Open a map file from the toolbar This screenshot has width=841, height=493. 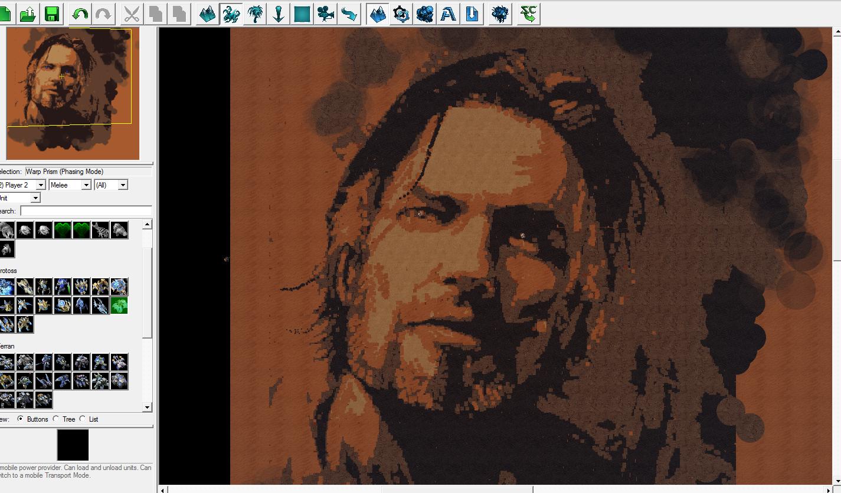pyautogui.click(x=28, y=14)
